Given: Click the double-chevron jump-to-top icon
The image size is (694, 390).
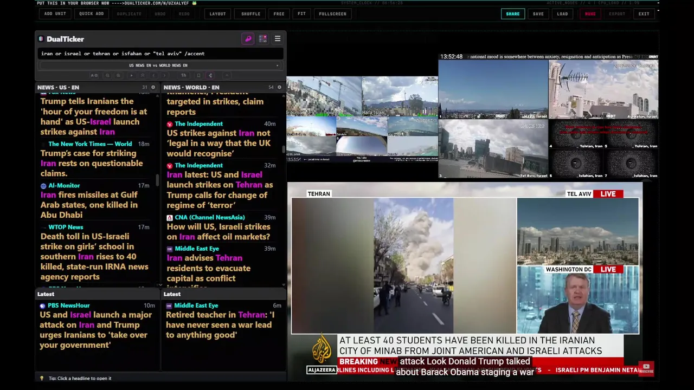Looking at the screenshot, I should click(142, 75).
